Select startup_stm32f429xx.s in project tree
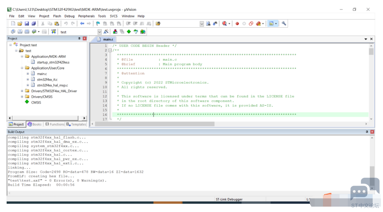Screen dimensions: 383x212 (x=53, y=62)
